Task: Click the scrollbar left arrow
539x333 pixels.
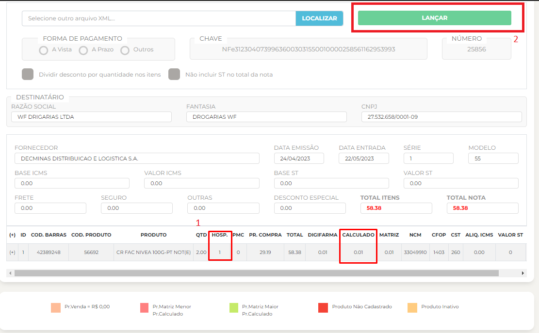Action: 10,273
